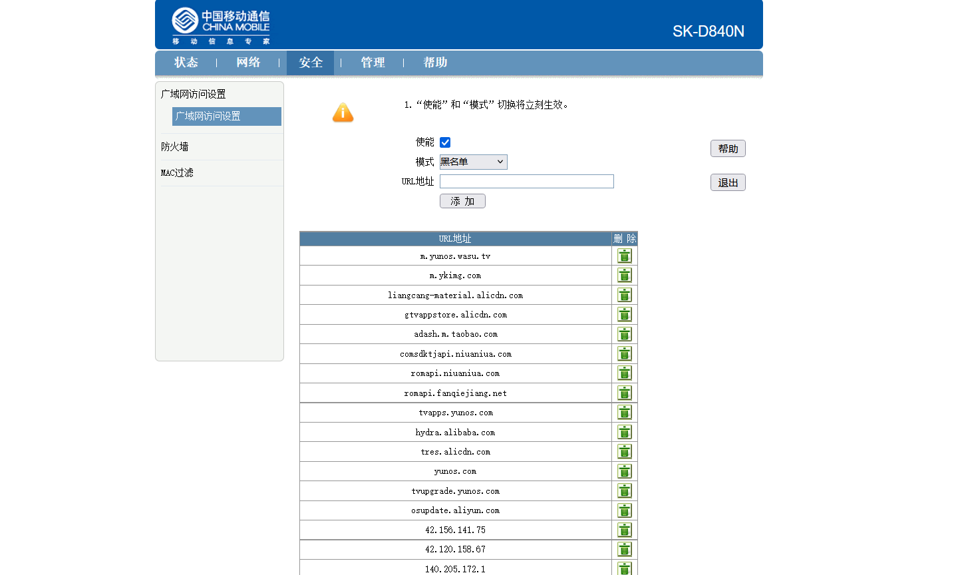954x575 pixels.
Task: Click the tvupgrade.yunos.com URL text
Action: (x=455, y=491)
